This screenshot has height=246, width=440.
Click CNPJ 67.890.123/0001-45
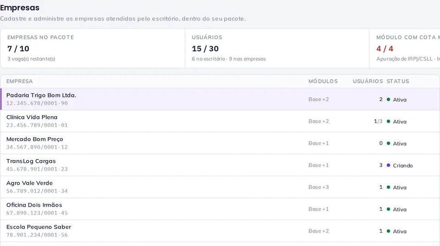click(x=37, y=213)
